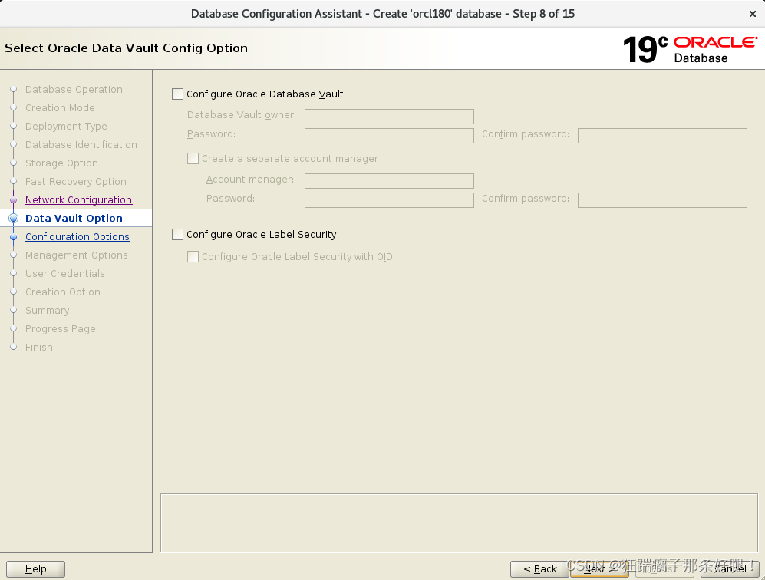This screenshot has height=580, width=765.
Task: Click the empty message area at bottom
Action: 459,522
